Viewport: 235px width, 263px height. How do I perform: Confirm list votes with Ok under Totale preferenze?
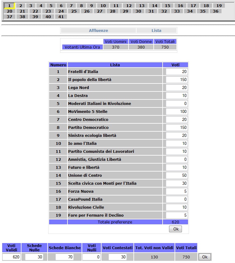(x=175, y=229)
